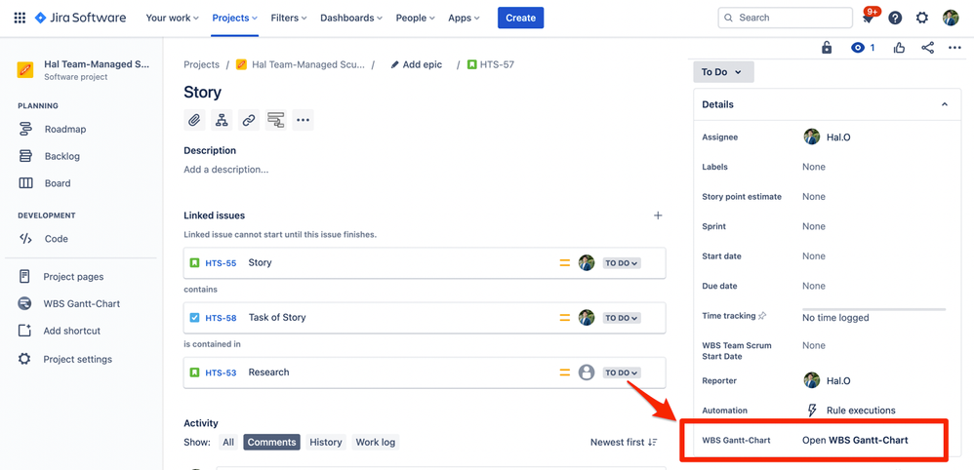This screenshot has width=974, height=470.
Task: Click the Project pages icon
Action: (x=24, y=276)
